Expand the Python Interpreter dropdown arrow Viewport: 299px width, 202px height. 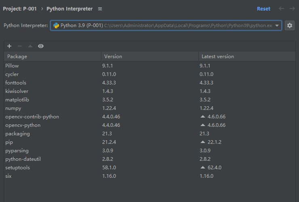(277, 25)
